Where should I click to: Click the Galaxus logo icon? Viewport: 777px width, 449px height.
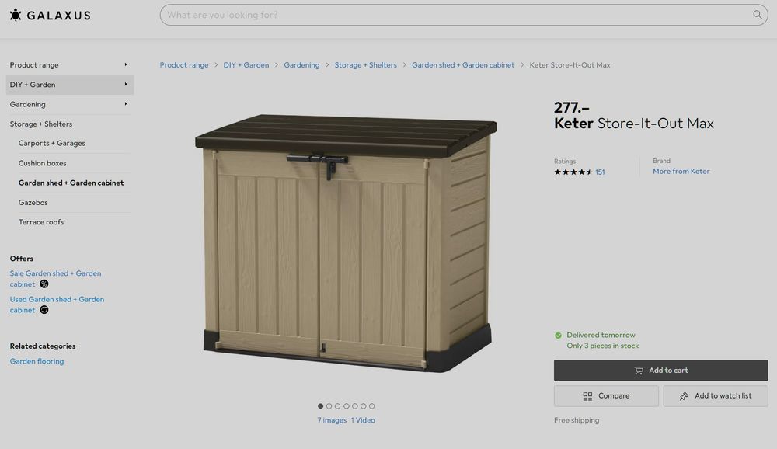(x=16, y=15)
